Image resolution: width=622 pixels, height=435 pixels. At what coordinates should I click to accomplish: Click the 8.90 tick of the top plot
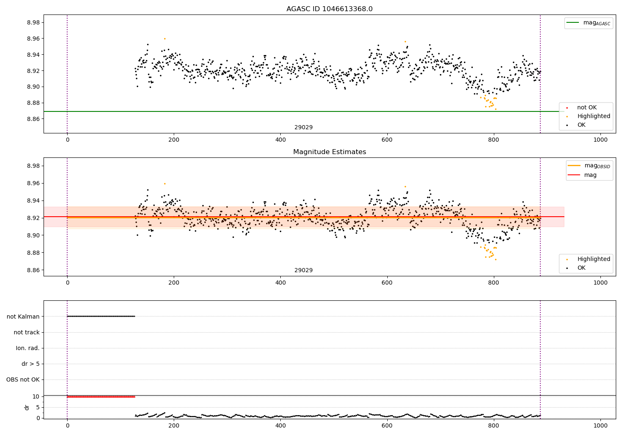(x=32, y=87)
